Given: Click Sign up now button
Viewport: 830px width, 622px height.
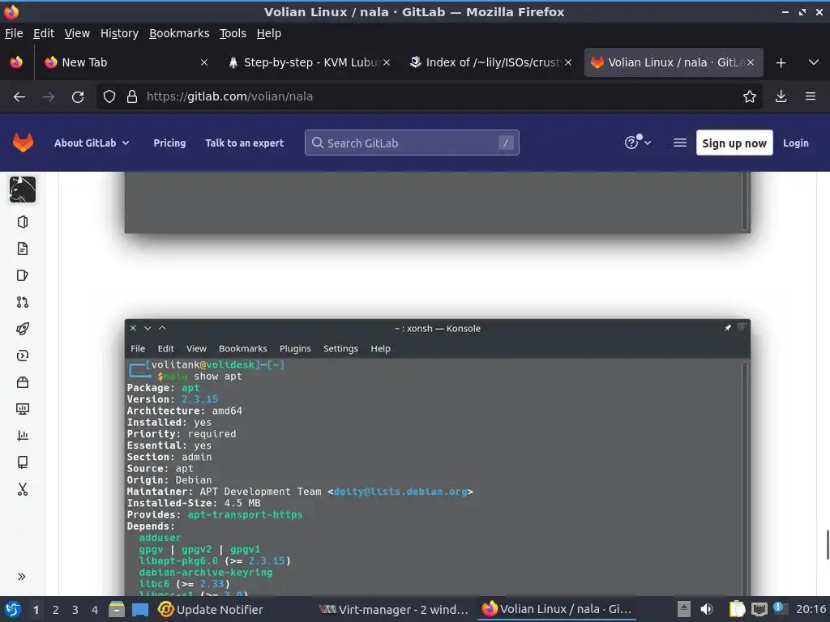Looking at the screenshot, I should pos(734,143).
